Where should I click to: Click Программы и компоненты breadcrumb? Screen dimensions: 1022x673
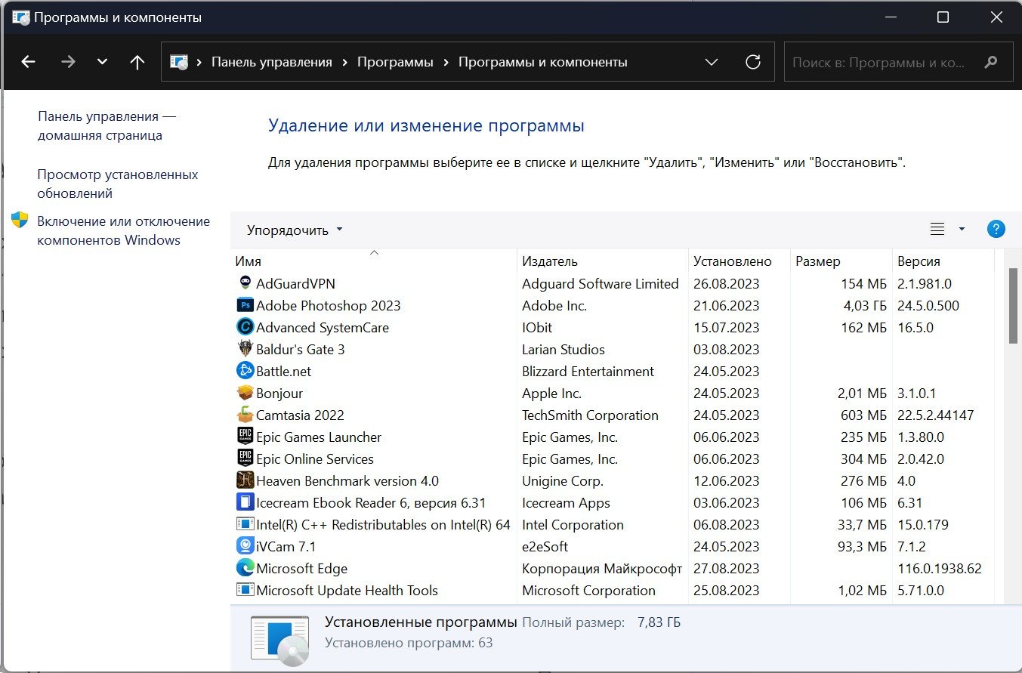coord(543,62)
